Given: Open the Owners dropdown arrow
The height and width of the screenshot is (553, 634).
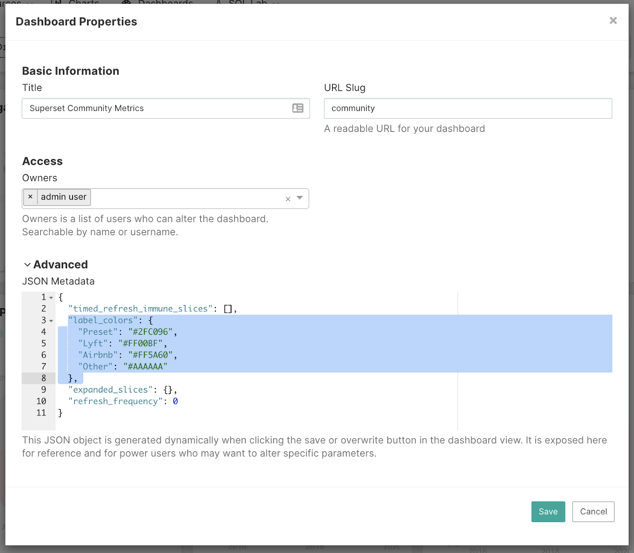Looking at the screenshot, I should [x=300, y=198].
